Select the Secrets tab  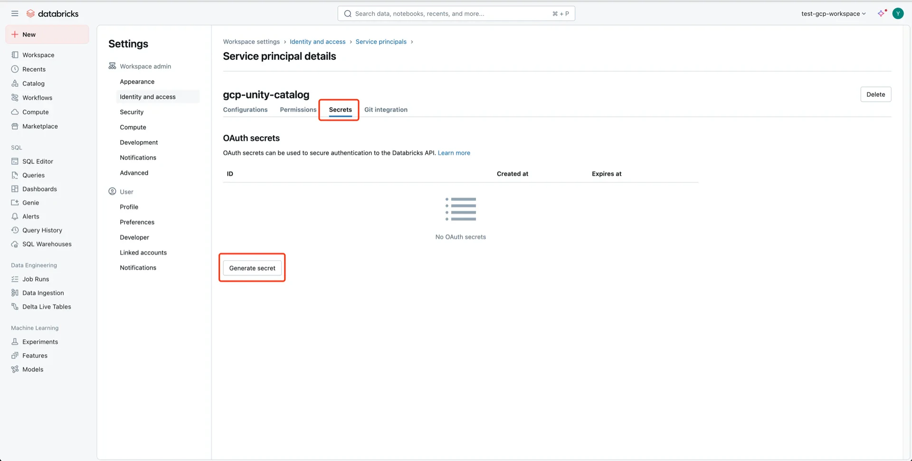pos(340,110)
